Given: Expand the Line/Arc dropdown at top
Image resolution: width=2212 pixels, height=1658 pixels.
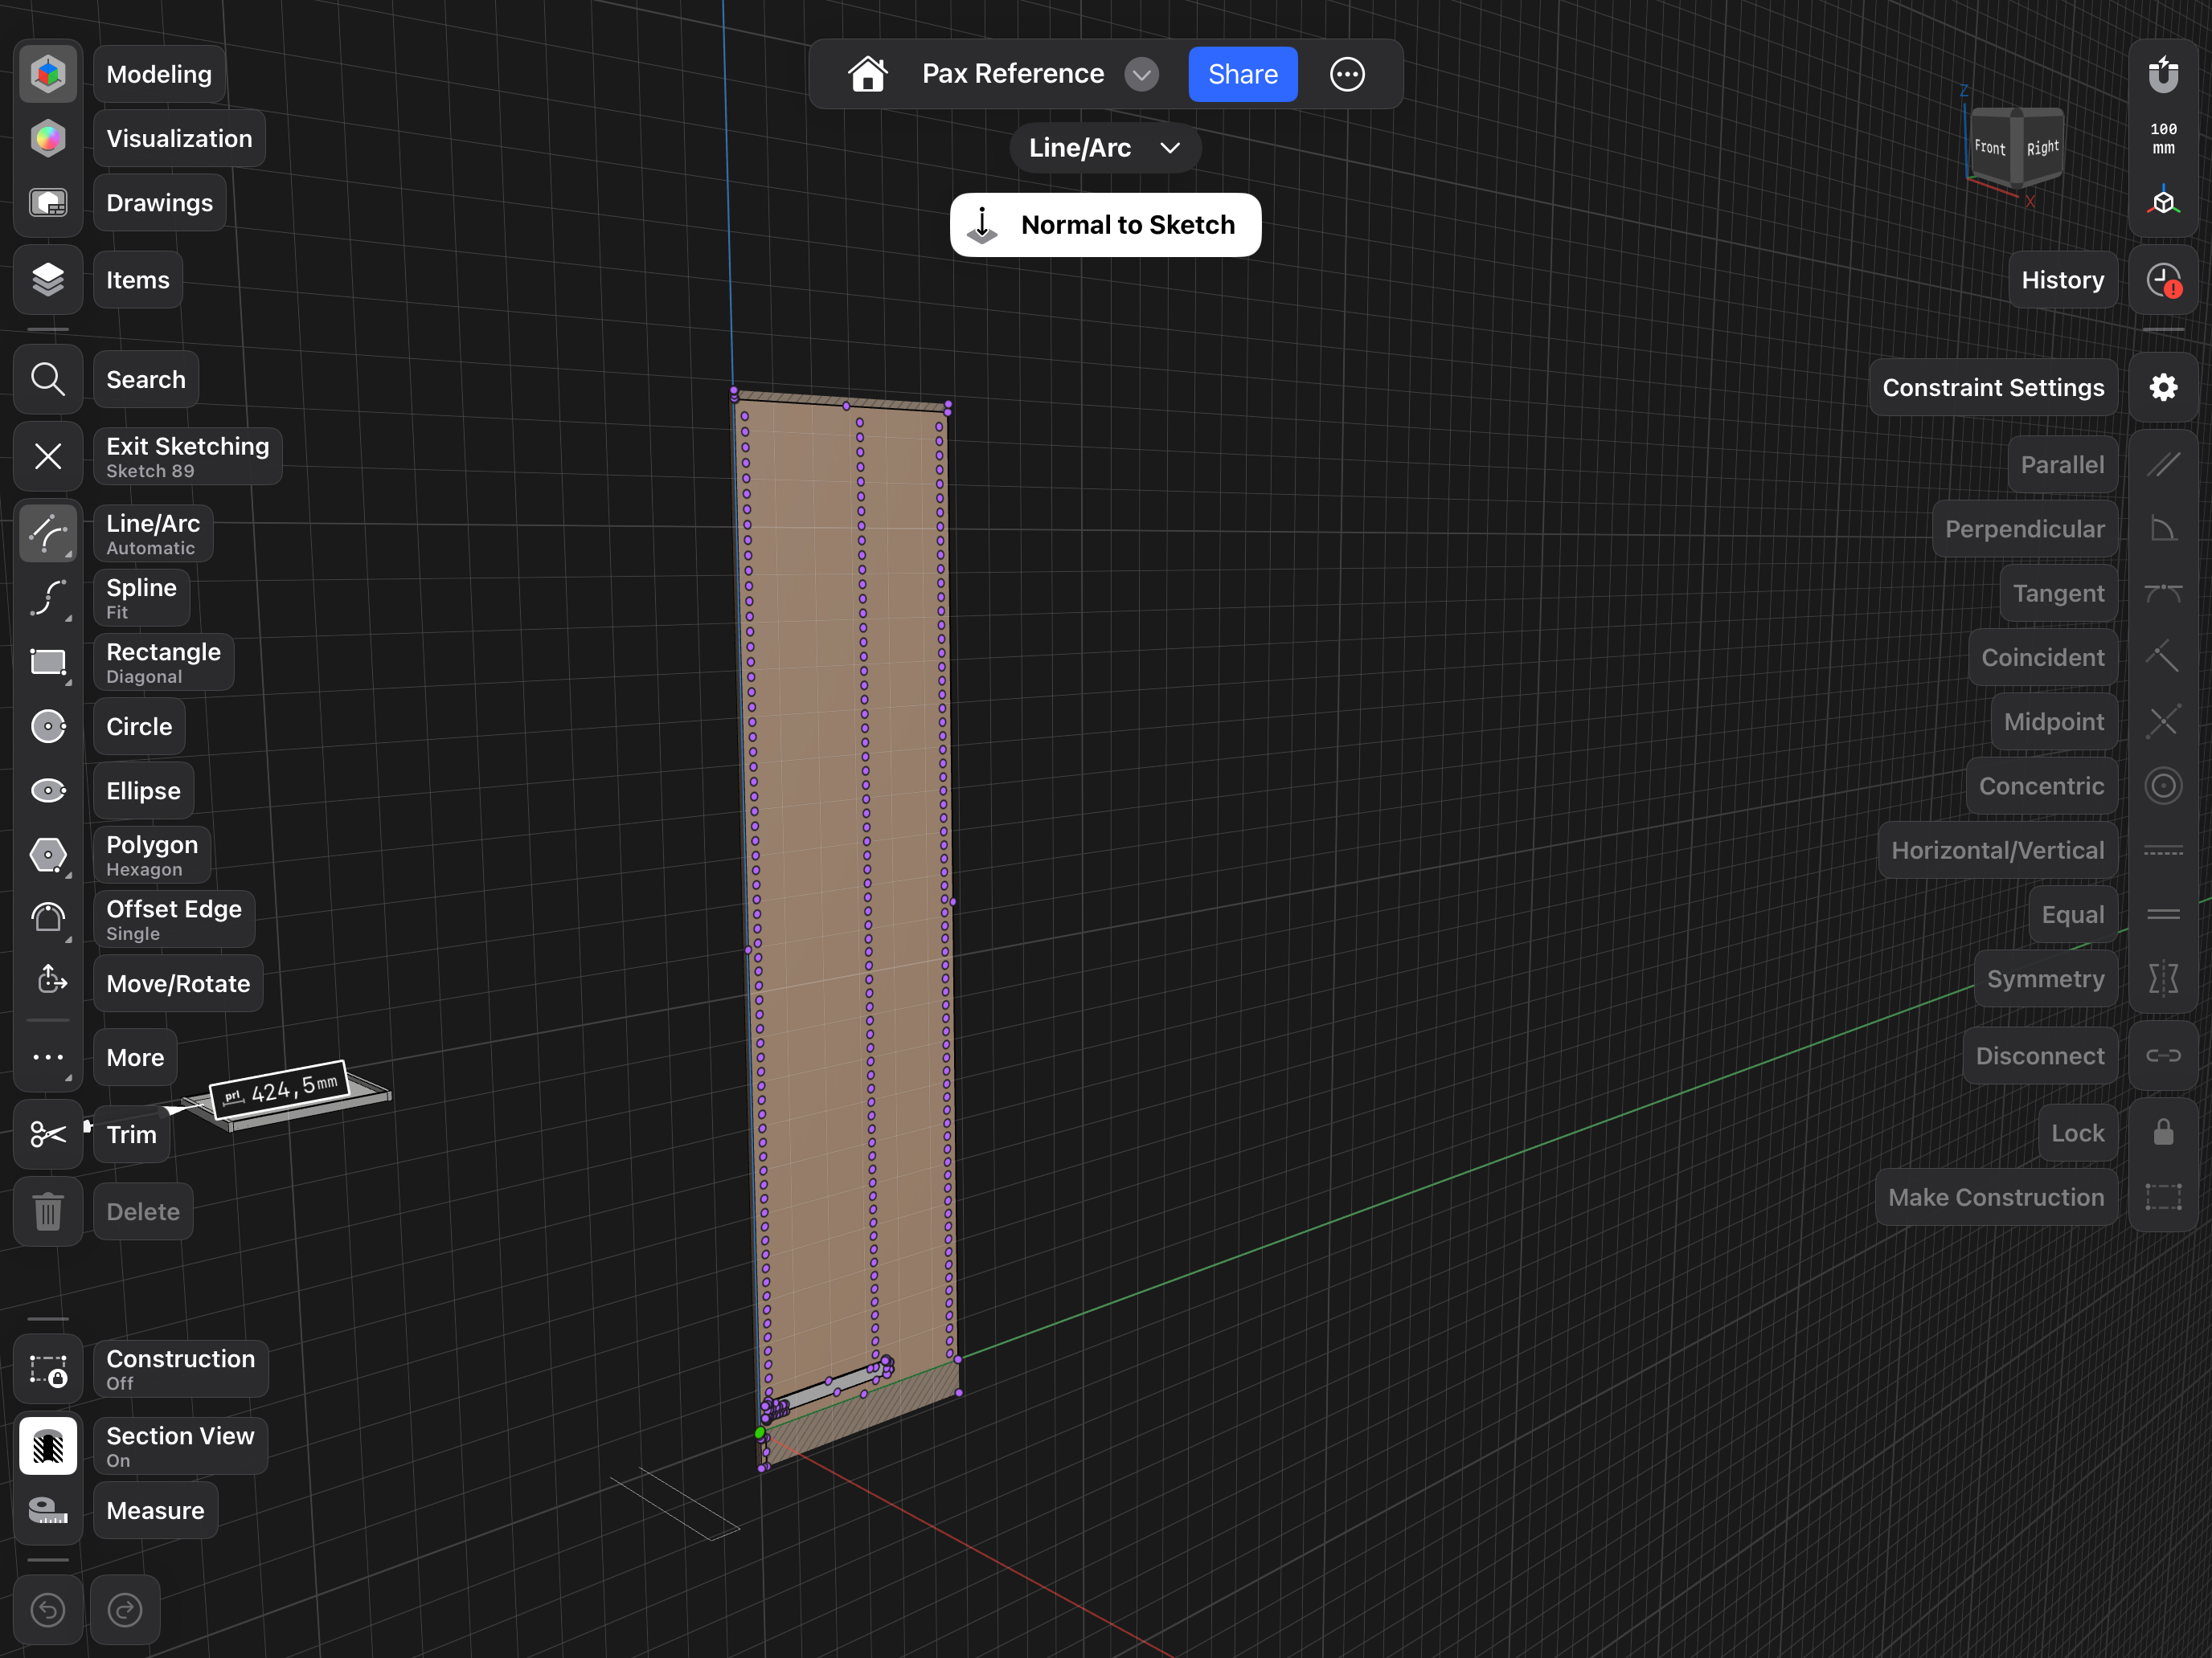Looking at the screenshot, I should 1105,148.
